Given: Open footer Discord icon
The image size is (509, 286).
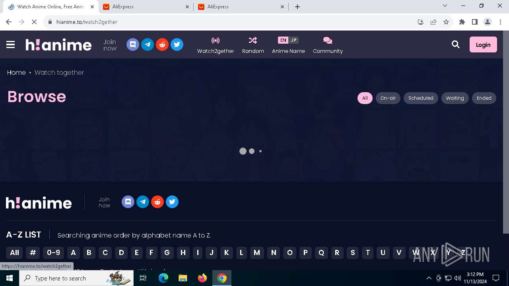Looking at the screenshot, I should (128, 202).
